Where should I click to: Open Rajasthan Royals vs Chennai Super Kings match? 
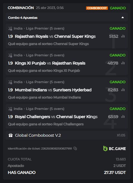(x=55, y=36)
